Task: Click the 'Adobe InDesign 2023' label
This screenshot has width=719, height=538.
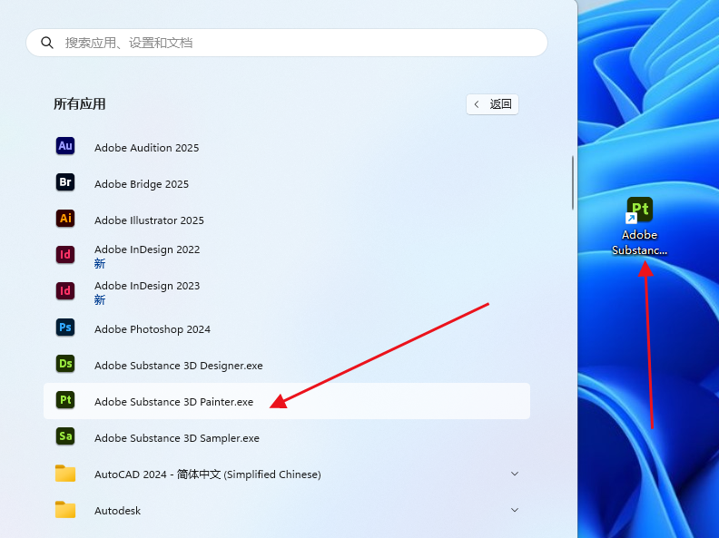Action: (x=147, y=286)
